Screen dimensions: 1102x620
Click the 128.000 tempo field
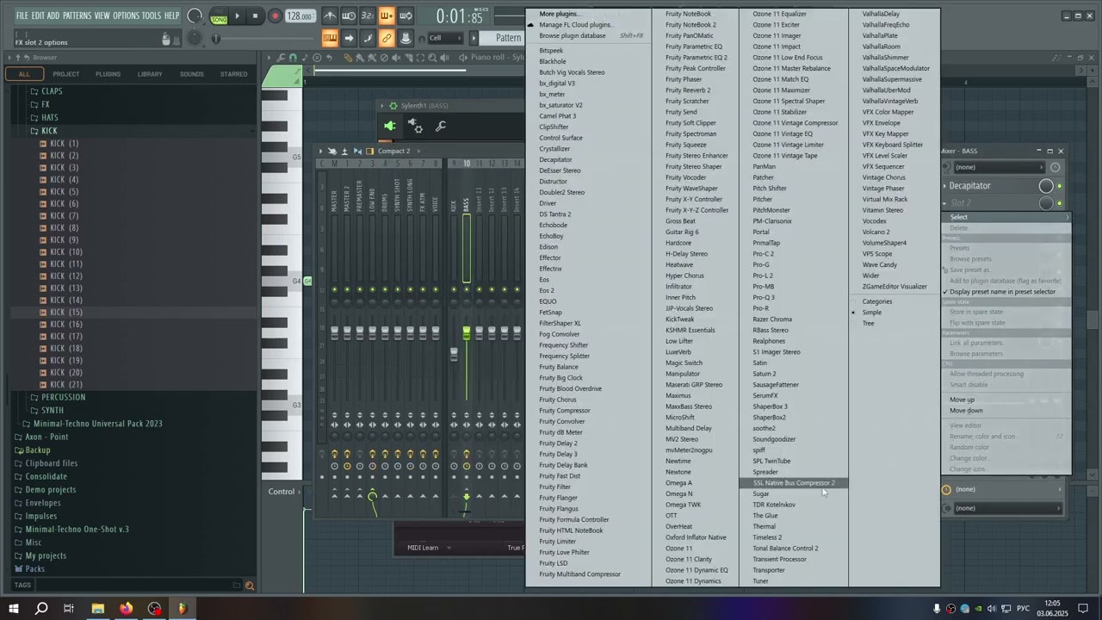300,15
